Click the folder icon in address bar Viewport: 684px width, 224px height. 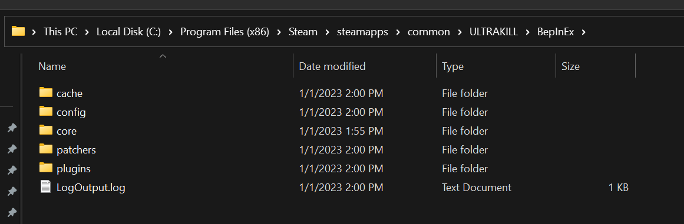tap(18, 31)
